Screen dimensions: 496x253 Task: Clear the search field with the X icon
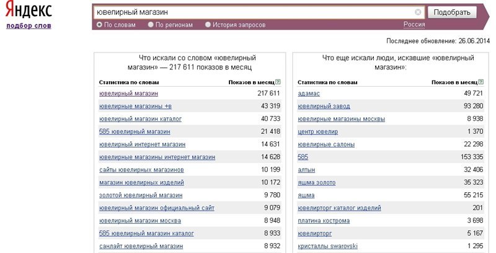[x=418, y=12]
